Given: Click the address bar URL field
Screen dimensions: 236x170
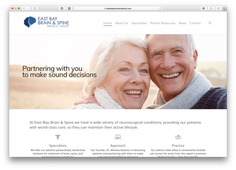Looking at the screenshot, I should (x=118, y=8).
